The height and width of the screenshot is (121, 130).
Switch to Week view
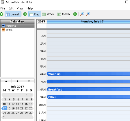[x=48, y=14]
